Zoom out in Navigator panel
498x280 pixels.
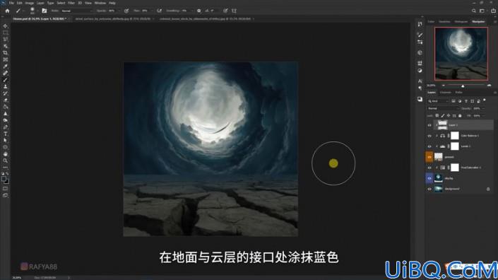(444, 86)
